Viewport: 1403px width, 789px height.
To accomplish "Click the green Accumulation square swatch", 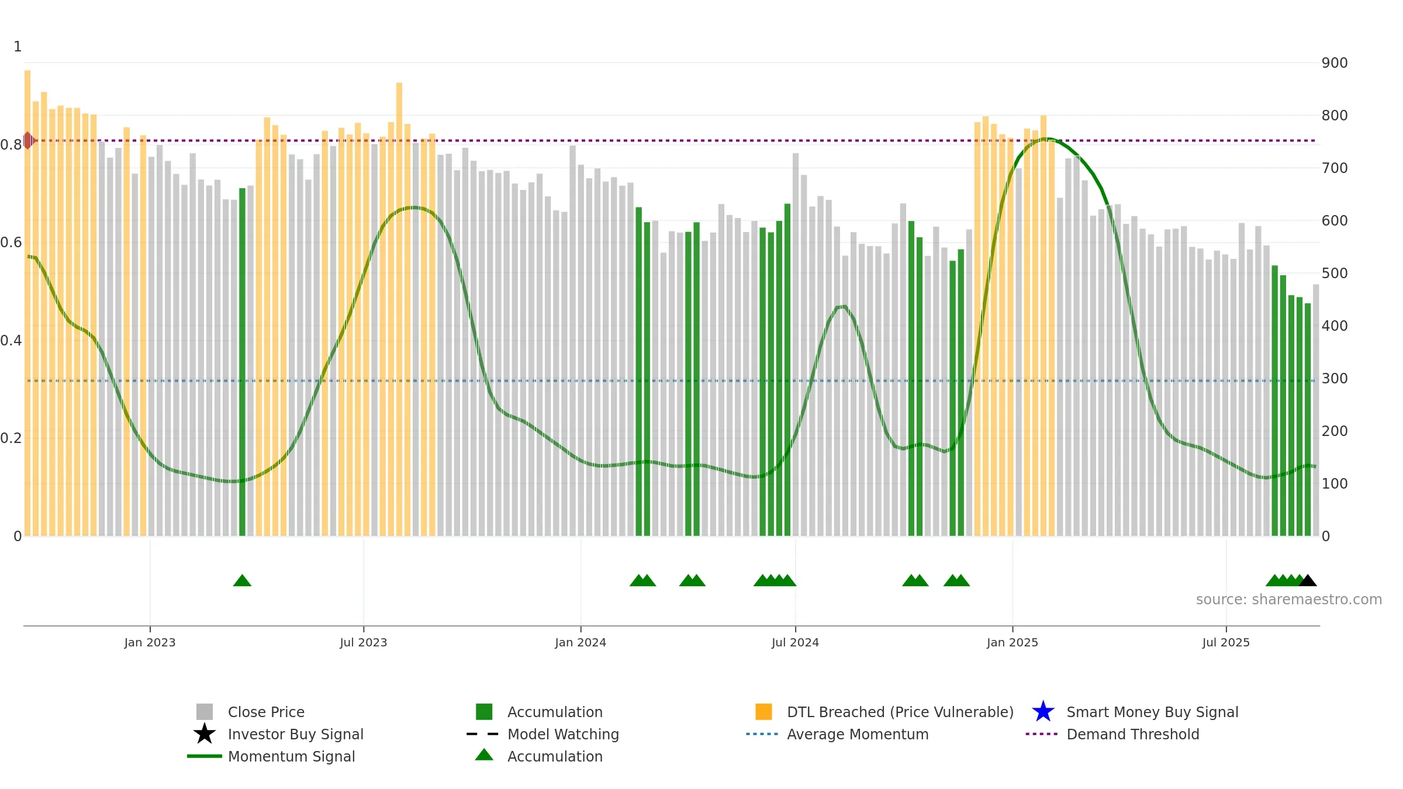I will 484,712.
